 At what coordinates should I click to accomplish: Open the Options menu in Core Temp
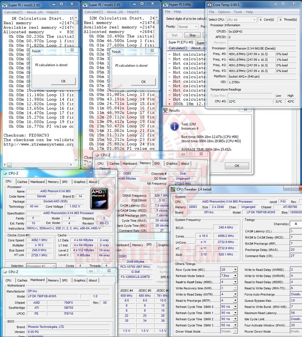click(x=224, y=12)
